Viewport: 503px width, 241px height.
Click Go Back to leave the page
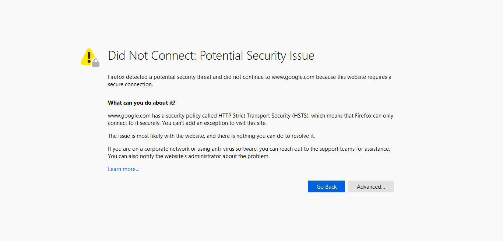(x=326, y=186)
